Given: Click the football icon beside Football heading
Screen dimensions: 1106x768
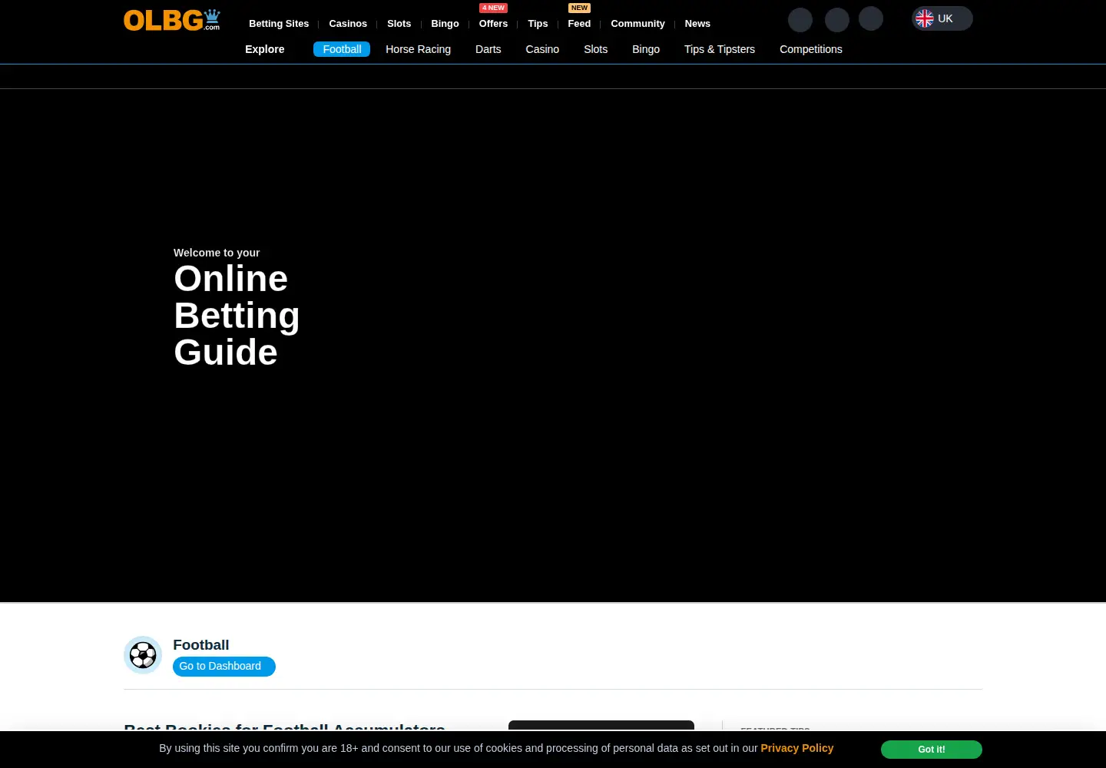Looking at the screenshot, I should coord(143,655).
